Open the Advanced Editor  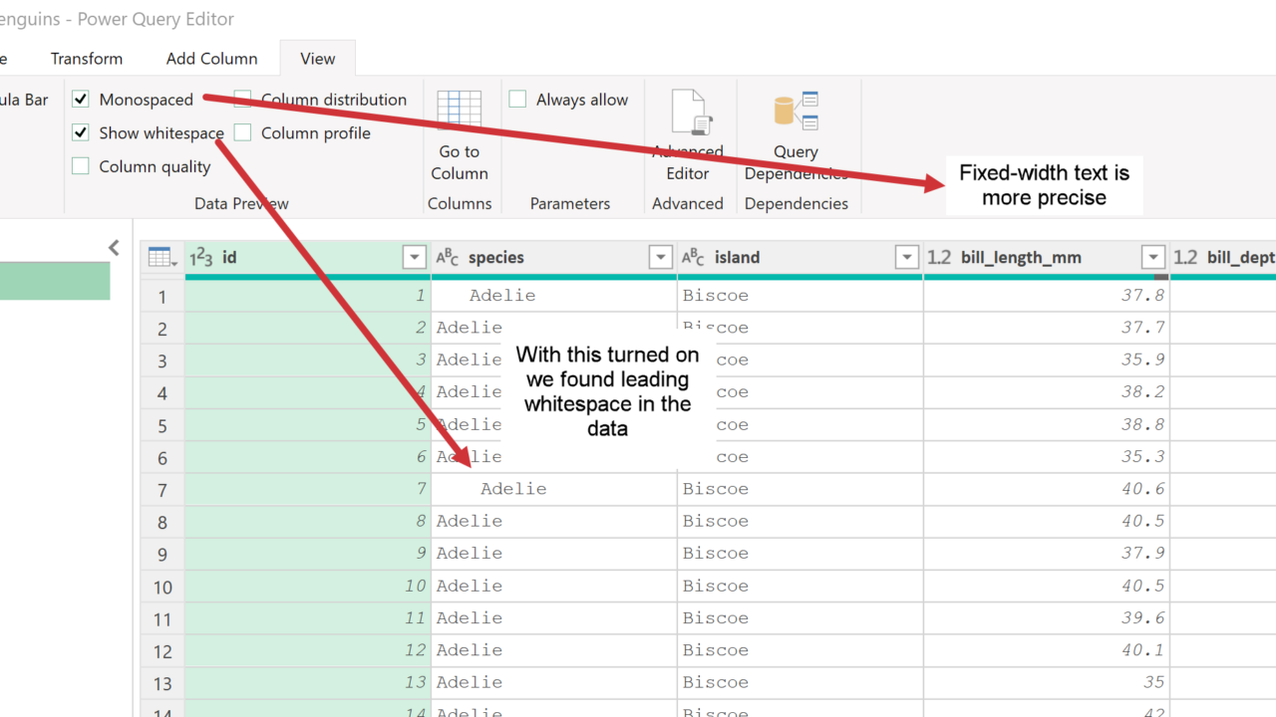click(688, 115)
